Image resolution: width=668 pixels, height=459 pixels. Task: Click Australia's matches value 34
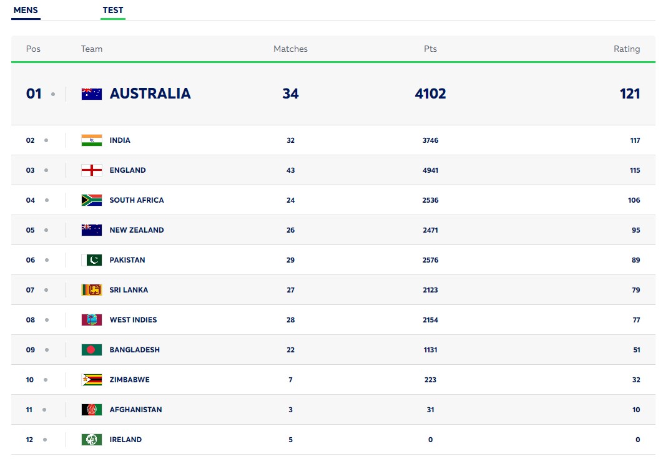click(x=290, y=94)
